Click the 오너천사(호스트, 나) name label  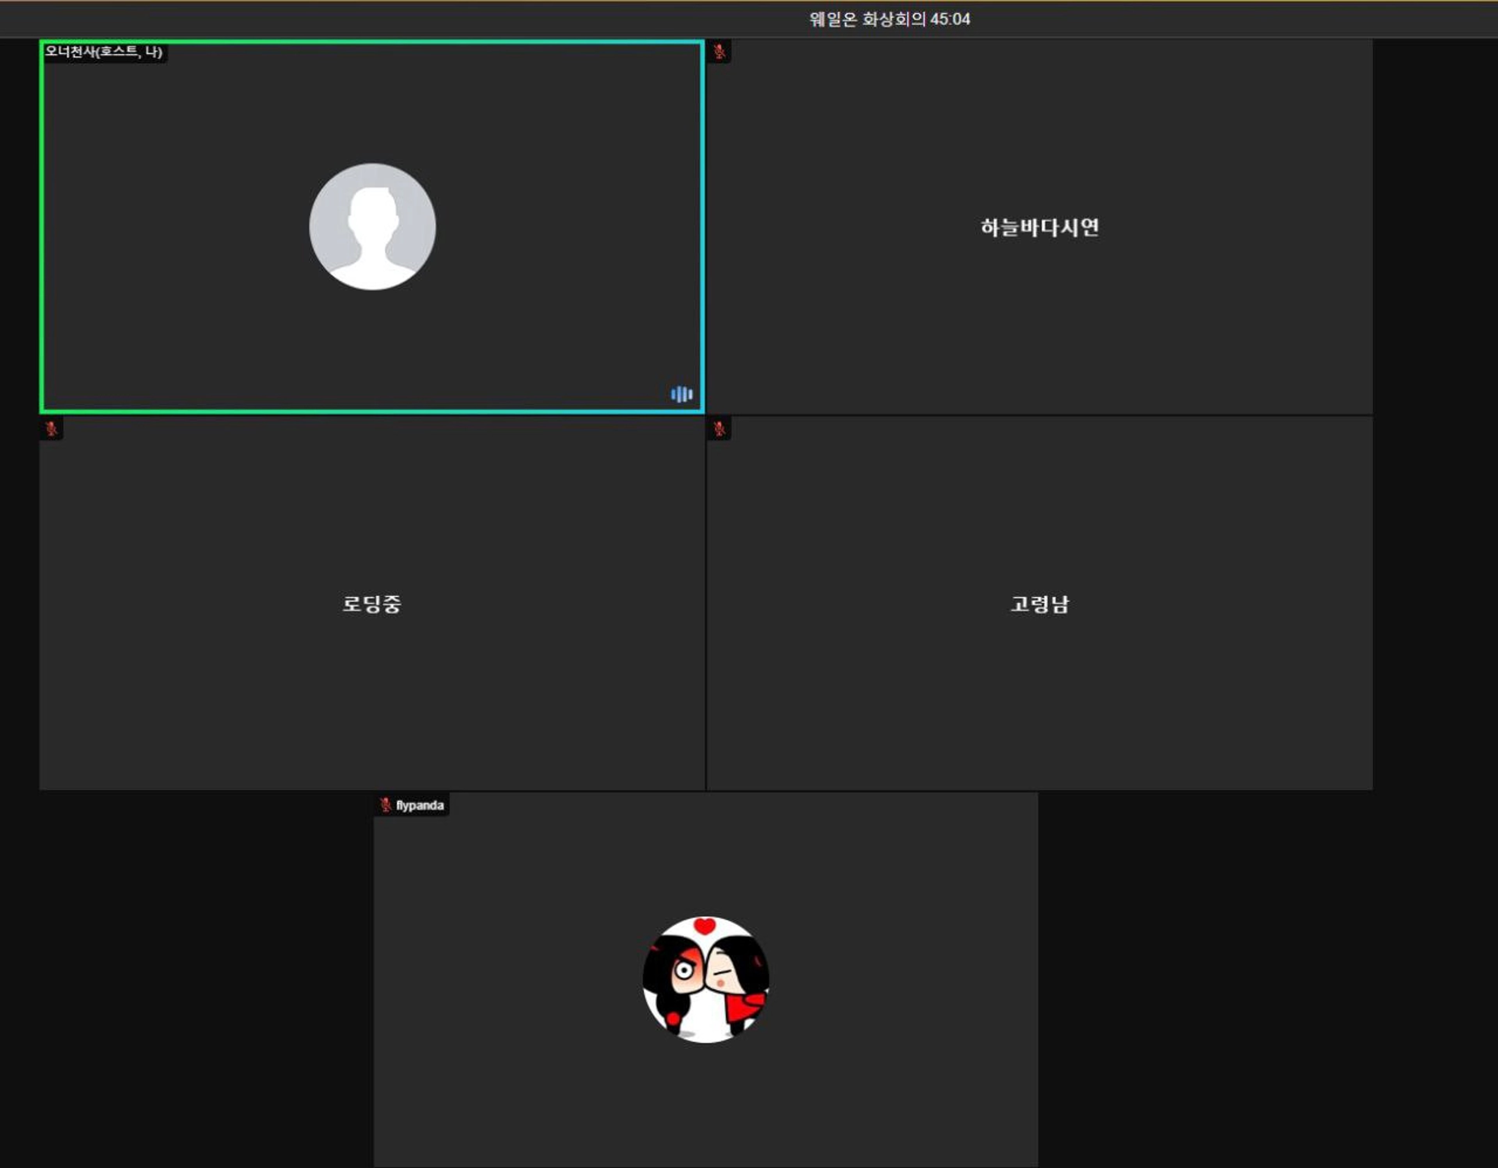click(103, 51)
